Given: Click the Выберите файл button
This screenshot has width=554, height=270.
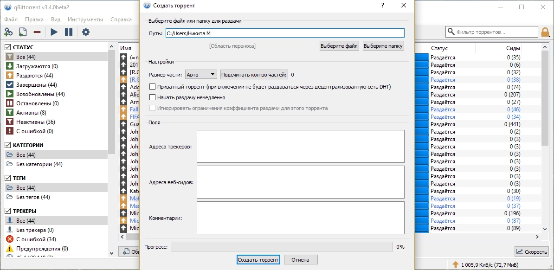Looking at the screenshot, I should coord(339,46).
